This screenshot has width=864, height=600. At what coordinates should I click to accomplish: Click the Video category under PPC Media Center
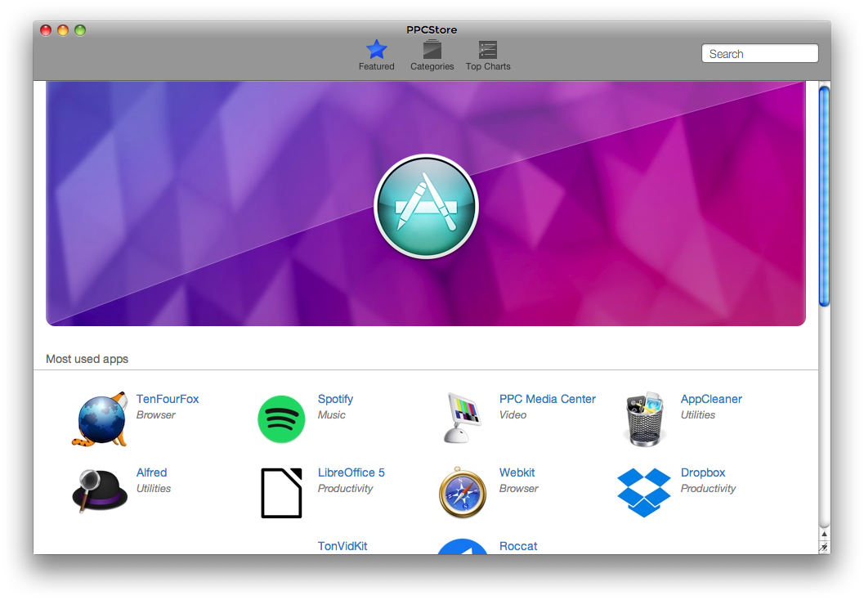coord(513,415)
